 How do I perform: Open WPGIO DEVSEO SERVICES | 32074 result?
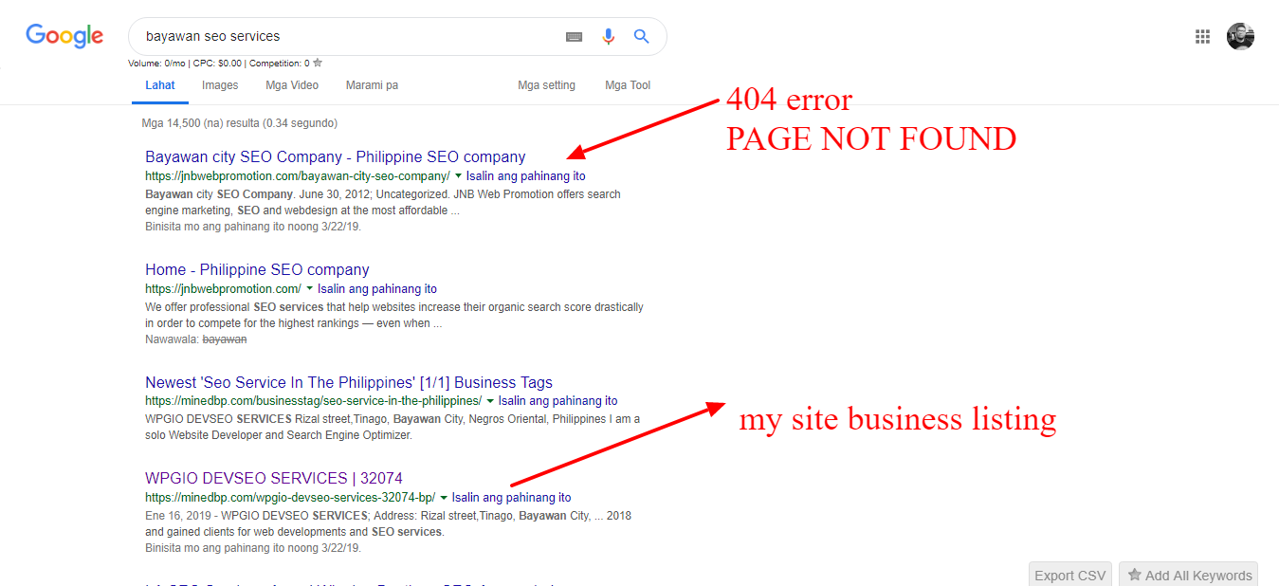pyautogui.click(x=274, y=479)
